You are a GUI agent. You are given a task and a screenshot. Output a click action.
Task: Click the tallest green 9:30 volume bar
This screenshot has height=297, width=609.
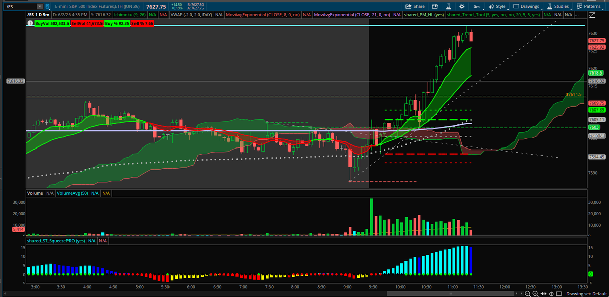[x=371, y=216]
